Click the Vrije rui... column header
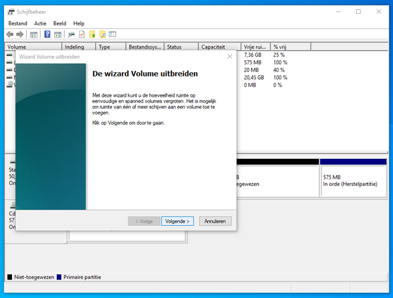The image size is (393, 298). point(255,47)
